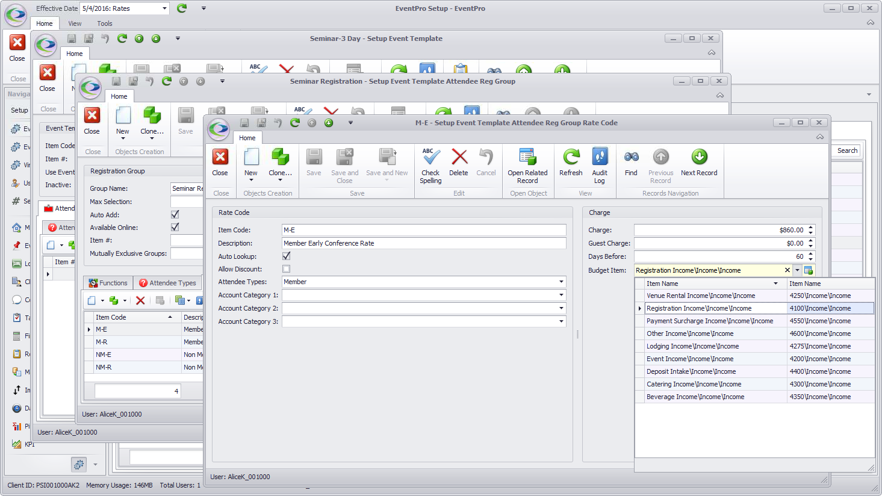Click green refresh icon in Rate Code title bar
Screen dimensions: 882x496
295,123
